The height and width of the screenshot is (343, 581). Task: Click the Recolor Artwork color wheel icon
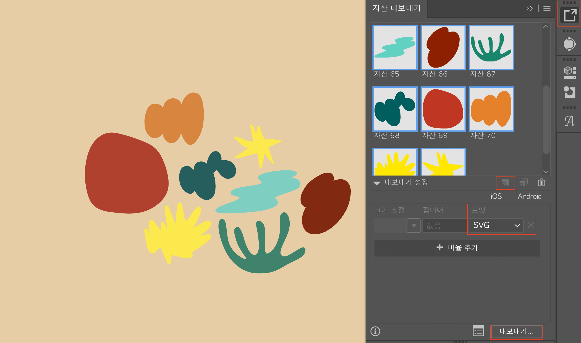click(x=569, y=44)
